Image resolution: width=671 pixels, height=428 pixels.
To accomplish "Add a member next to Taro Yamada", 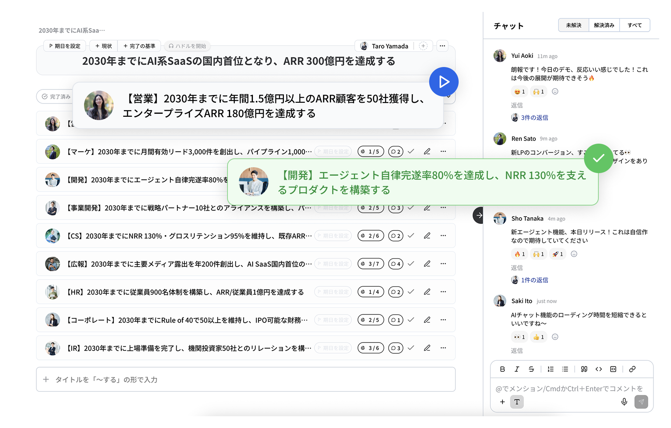I will pos(423,46).
